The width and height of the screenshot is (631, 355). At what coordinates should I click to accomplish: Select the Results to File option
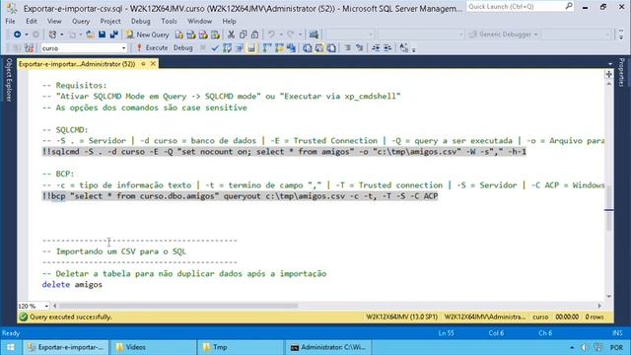[331, 48]
